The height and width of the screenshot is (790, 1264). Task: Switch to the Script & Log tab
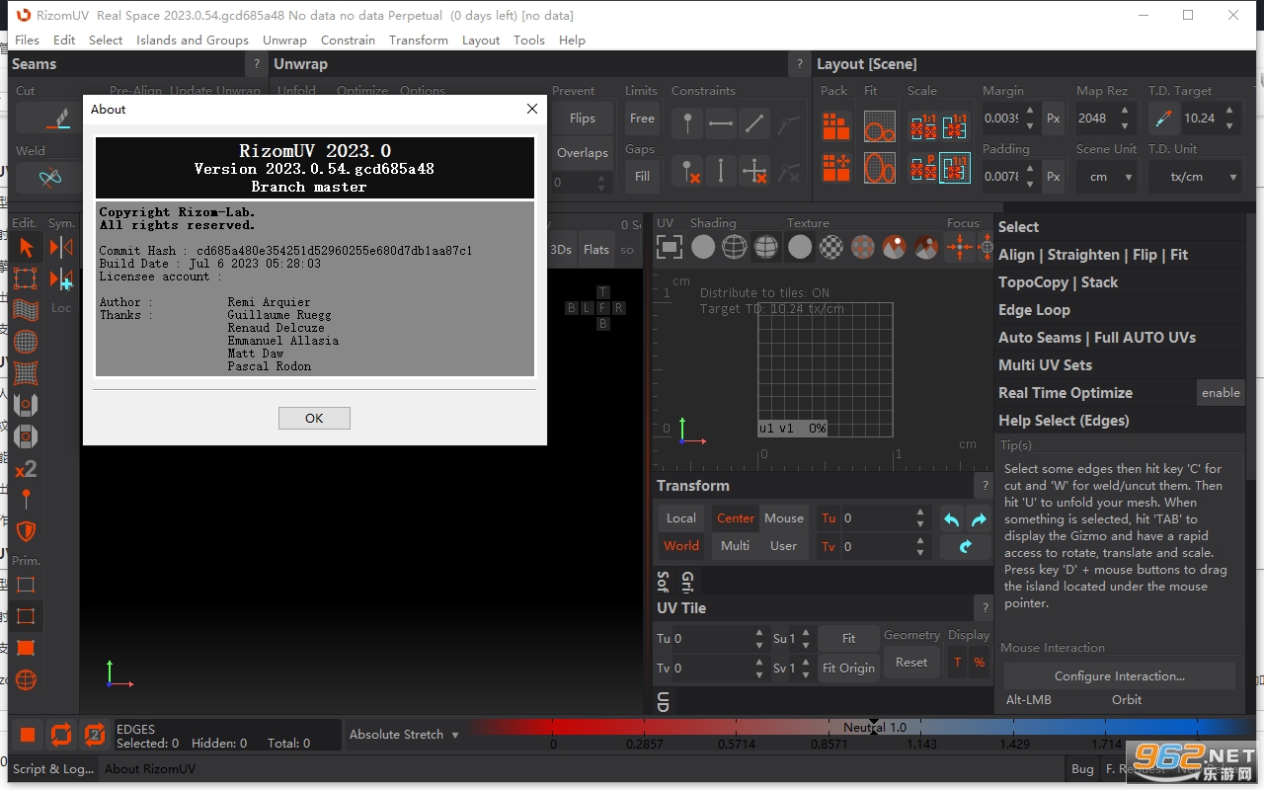click(x=54, y=768)
